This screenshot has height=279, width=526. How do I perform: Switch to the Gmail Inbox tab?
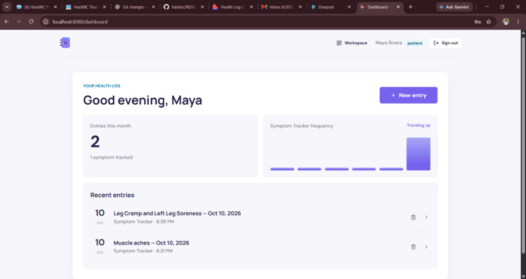point(281,7)
